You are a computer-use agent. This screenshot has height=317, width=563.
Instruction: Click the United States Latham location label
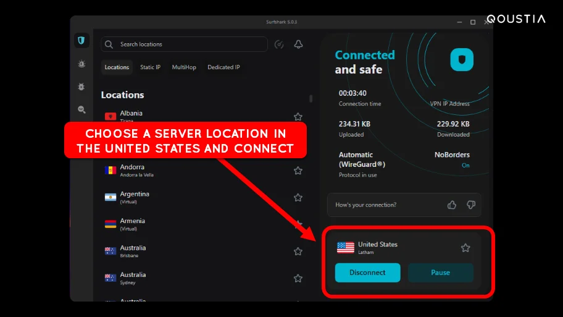378,248
